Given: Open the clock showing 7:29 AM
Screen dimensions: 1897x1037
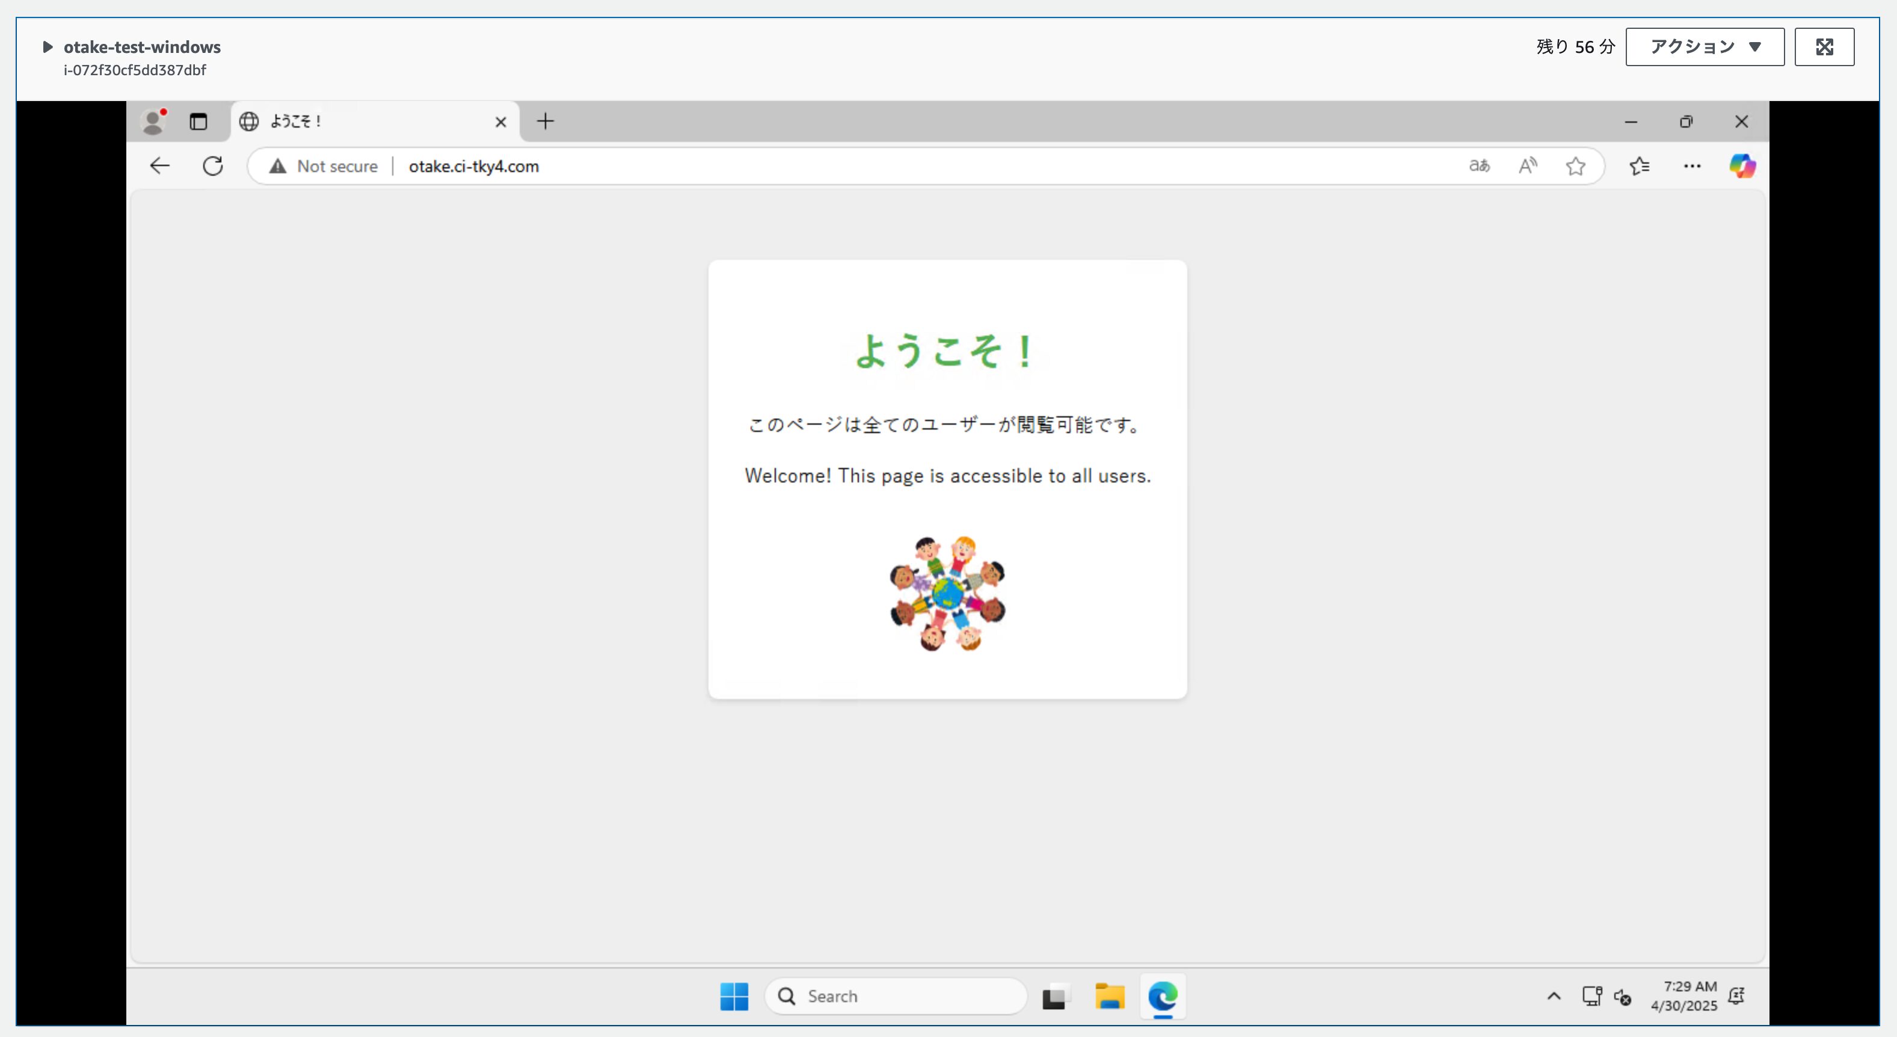Looking at the screenshot, I should tap(1683, 995).
